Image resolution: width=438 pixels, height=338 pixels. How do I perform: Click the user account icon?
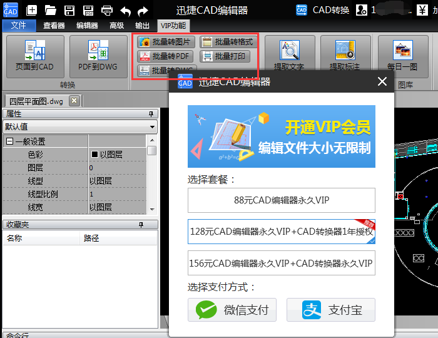click(362, 10)
